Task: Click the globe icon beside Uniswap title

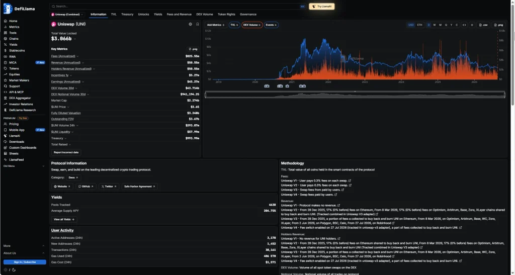Action: point(190,24)
